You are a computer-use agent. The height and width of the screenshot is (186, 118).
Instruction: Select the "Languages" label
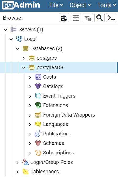(x=55, y=124)
